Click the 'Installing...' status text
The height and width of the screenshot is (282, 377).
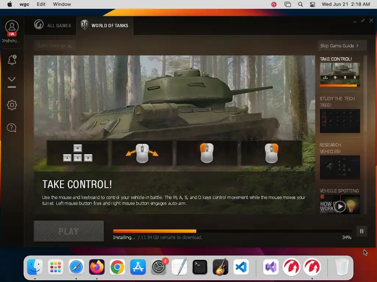click(124, 238)
